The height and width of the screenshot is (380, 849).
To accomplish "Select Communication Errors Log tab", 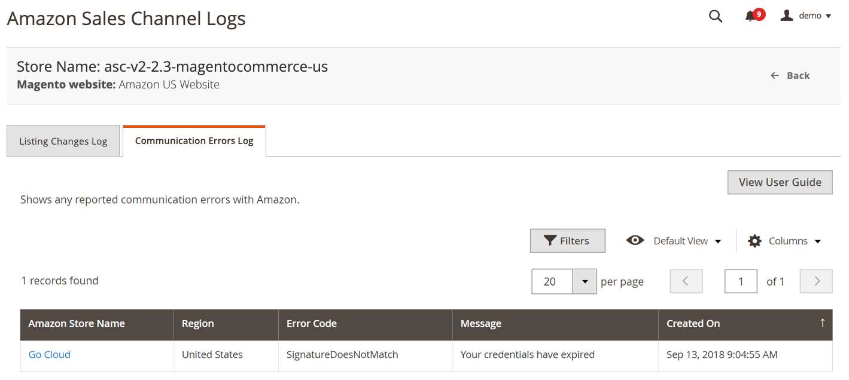I will point(194,141).
